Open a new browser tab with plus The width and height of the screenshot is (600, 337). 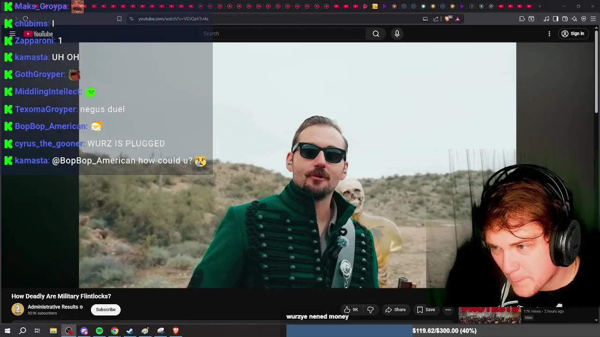[540, 6]
